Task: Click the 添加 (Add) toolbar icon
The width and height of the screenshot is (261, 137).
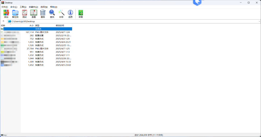Action: pos(6,14)
